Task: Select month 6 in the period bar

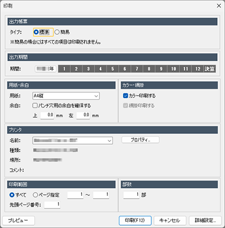Action: click(125, 69)
